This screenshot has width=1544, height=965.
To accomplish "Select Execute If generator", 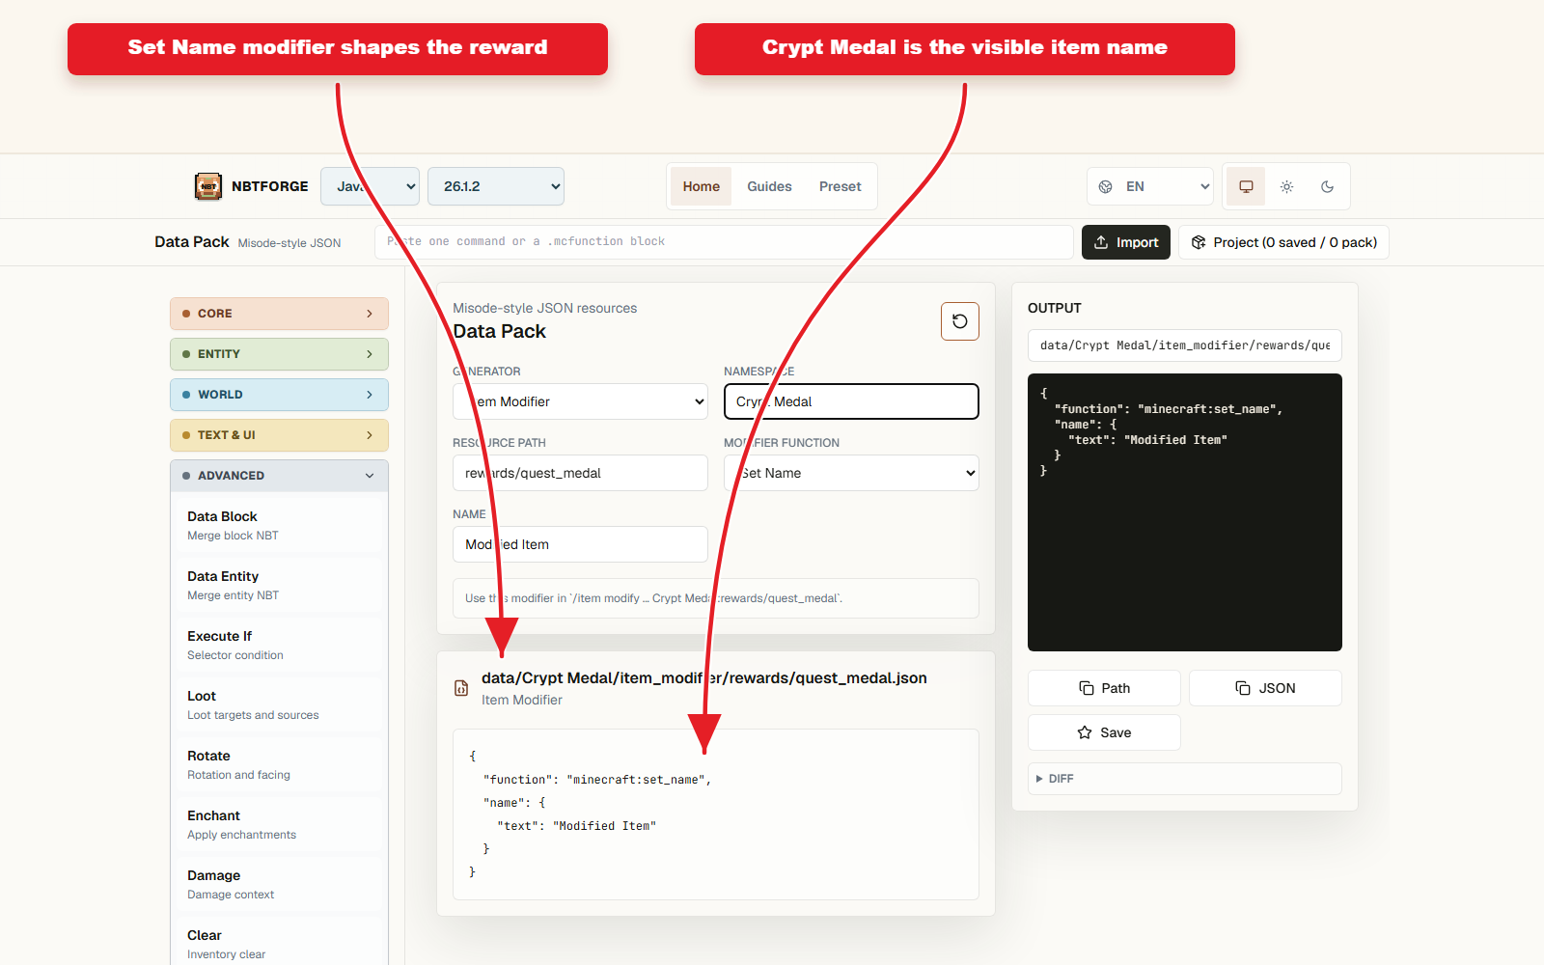I will point(279,645).
